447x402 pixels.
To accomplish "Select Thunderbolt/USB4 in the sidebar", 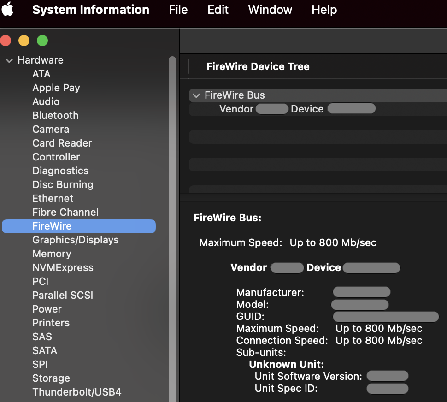I will coord(76,392).
